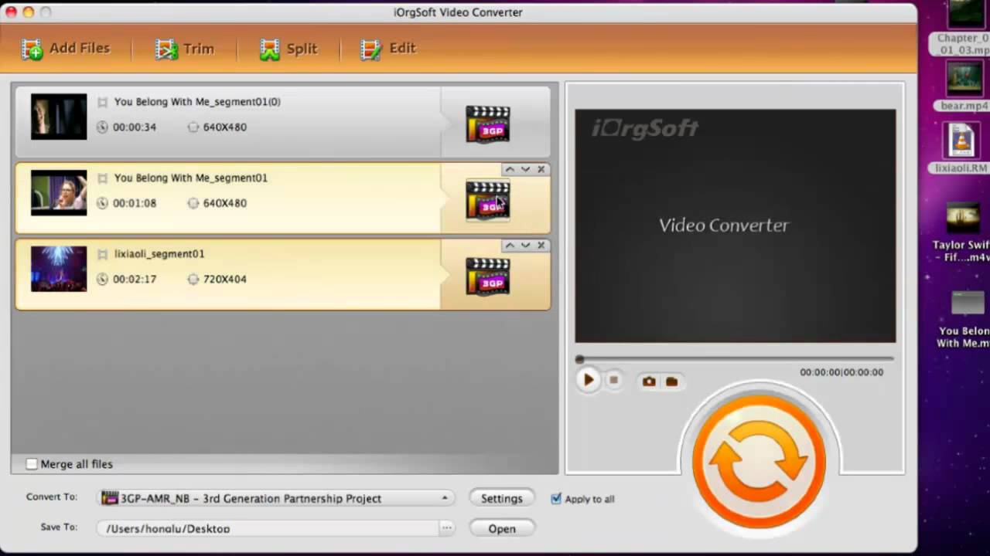The image size is (990, 556).
Task: Select the lixiaoli.RM desktop file
Action: tap(962, 148)
